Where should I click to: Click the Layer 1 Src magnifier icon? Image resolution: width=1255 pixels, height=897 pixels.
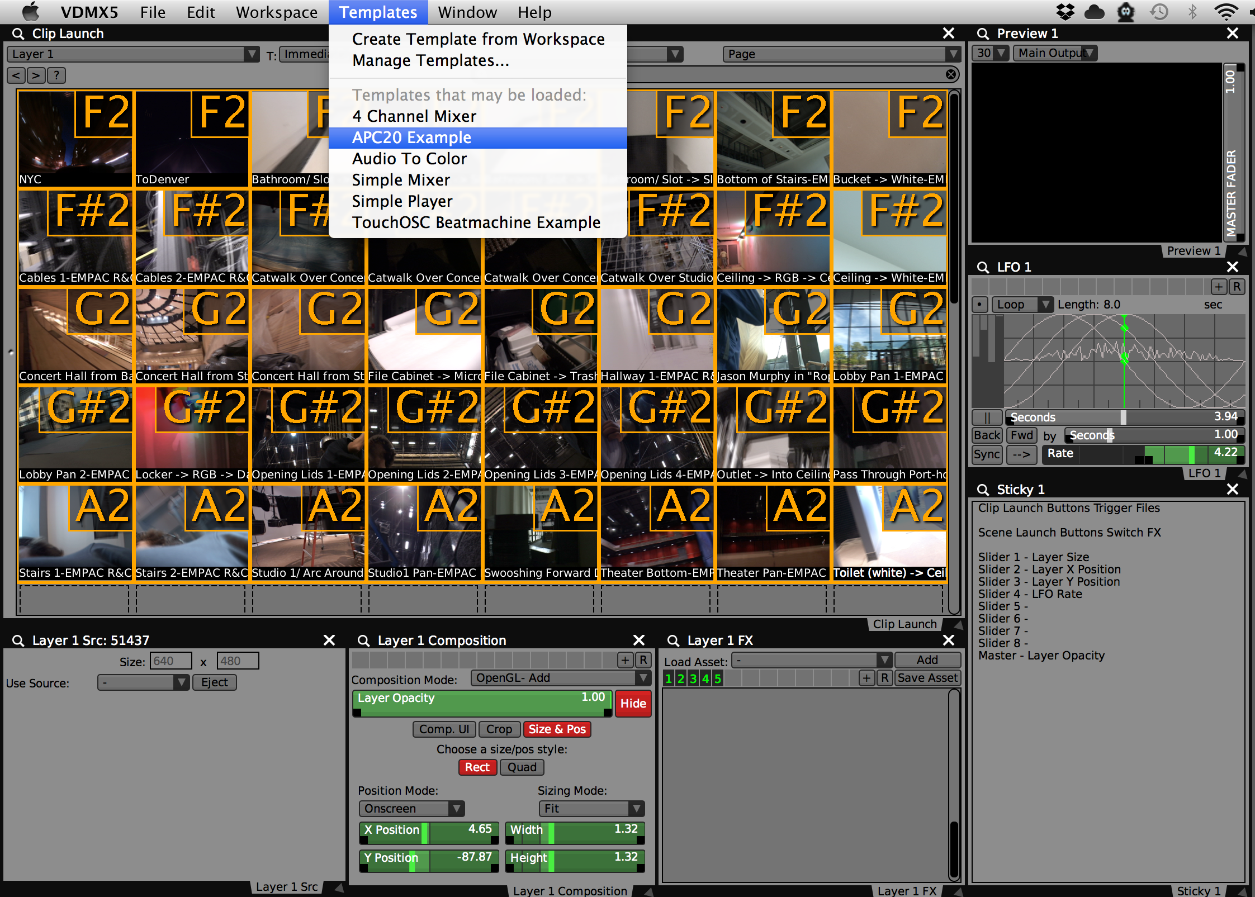pos(18,640)
